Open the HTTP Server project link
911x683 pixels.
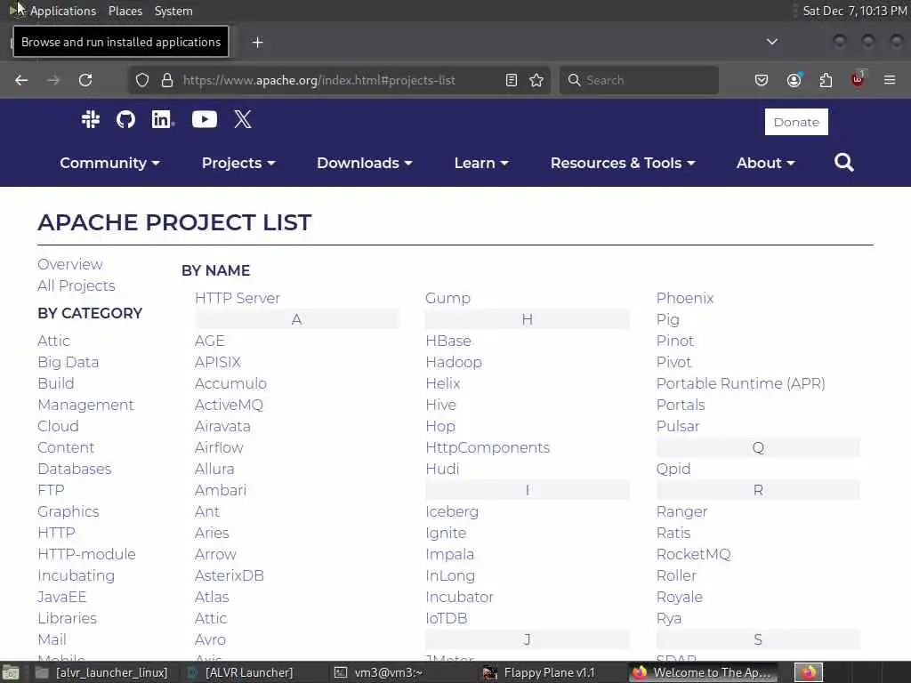click(237, 299)
